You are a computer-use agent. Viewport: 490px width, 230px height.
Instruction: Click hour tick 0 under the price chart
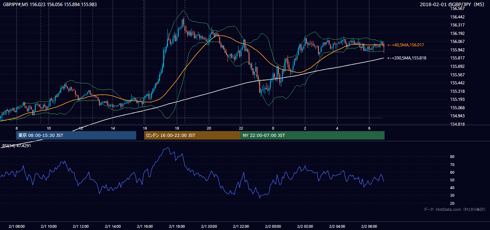(273, 128)
